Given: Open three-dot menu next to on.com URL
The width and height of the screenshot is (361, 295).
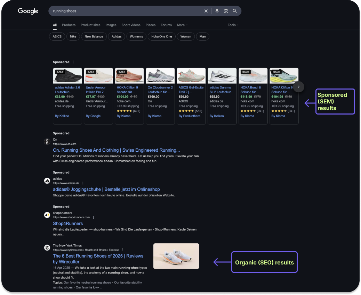Looking at the screenshot, I should click(80, 144).
